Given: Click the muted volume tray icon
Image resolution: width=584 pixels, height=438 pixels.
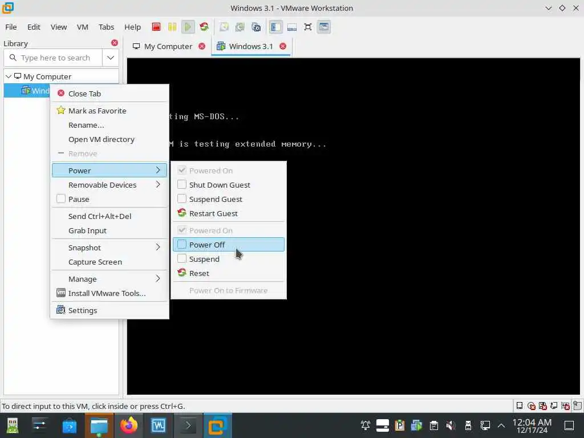Looking at the screenshot, I should [451, 425].
